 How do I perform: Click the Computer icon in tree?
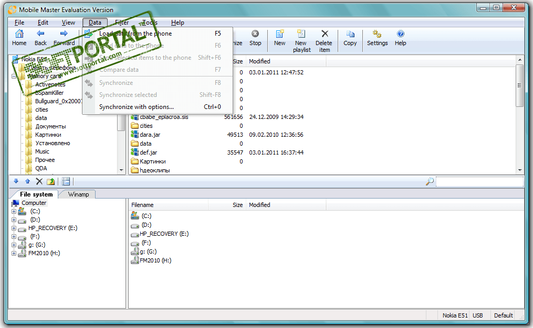(x=15, y=203)
